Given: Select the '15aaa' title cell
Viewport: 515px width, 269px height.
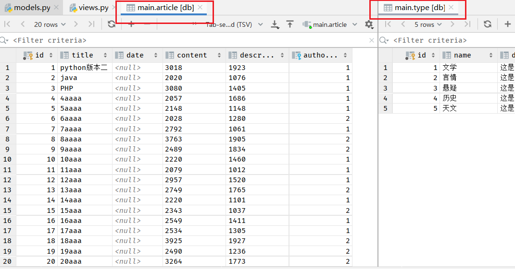Looking at the screenshot, I should pos(85,211).
